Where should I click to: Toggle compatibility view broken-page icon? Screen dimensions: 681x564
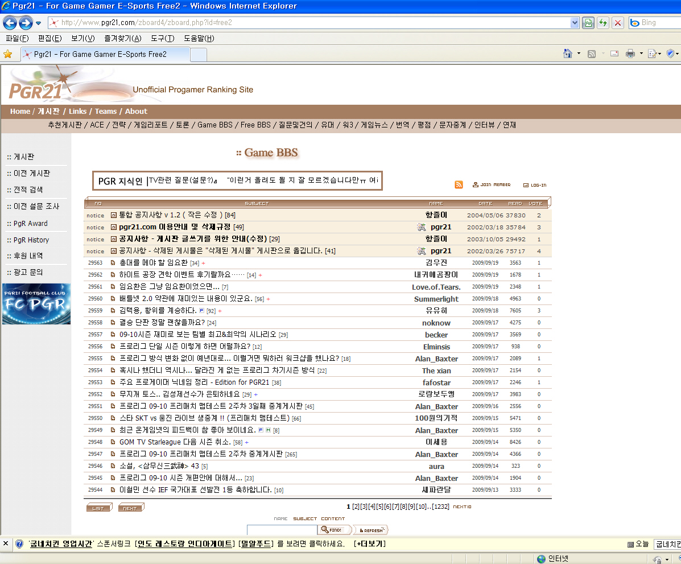(588, 23)
